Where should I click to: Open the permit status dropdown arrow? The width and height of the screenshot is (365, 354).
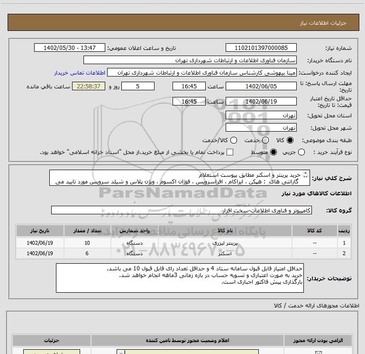pos(121,352)
